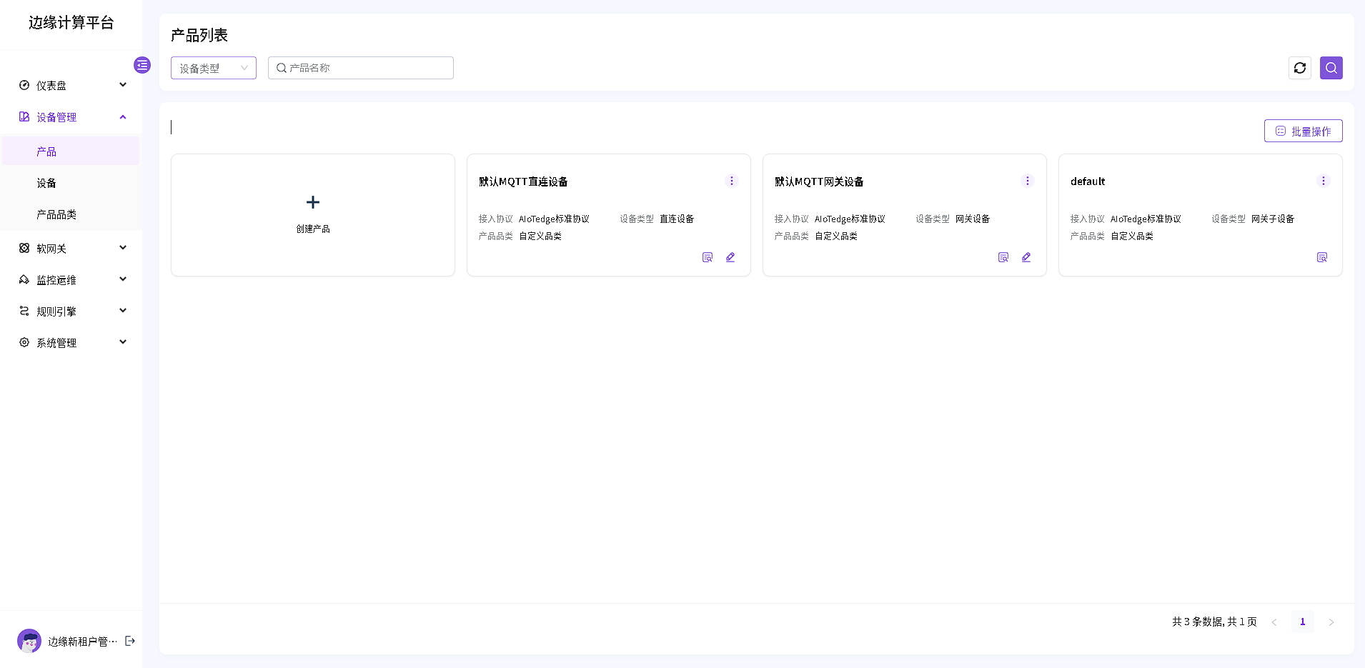Open more options on 默认MQTT直连设备 card

pyautogui.click(x=731, y=181)
